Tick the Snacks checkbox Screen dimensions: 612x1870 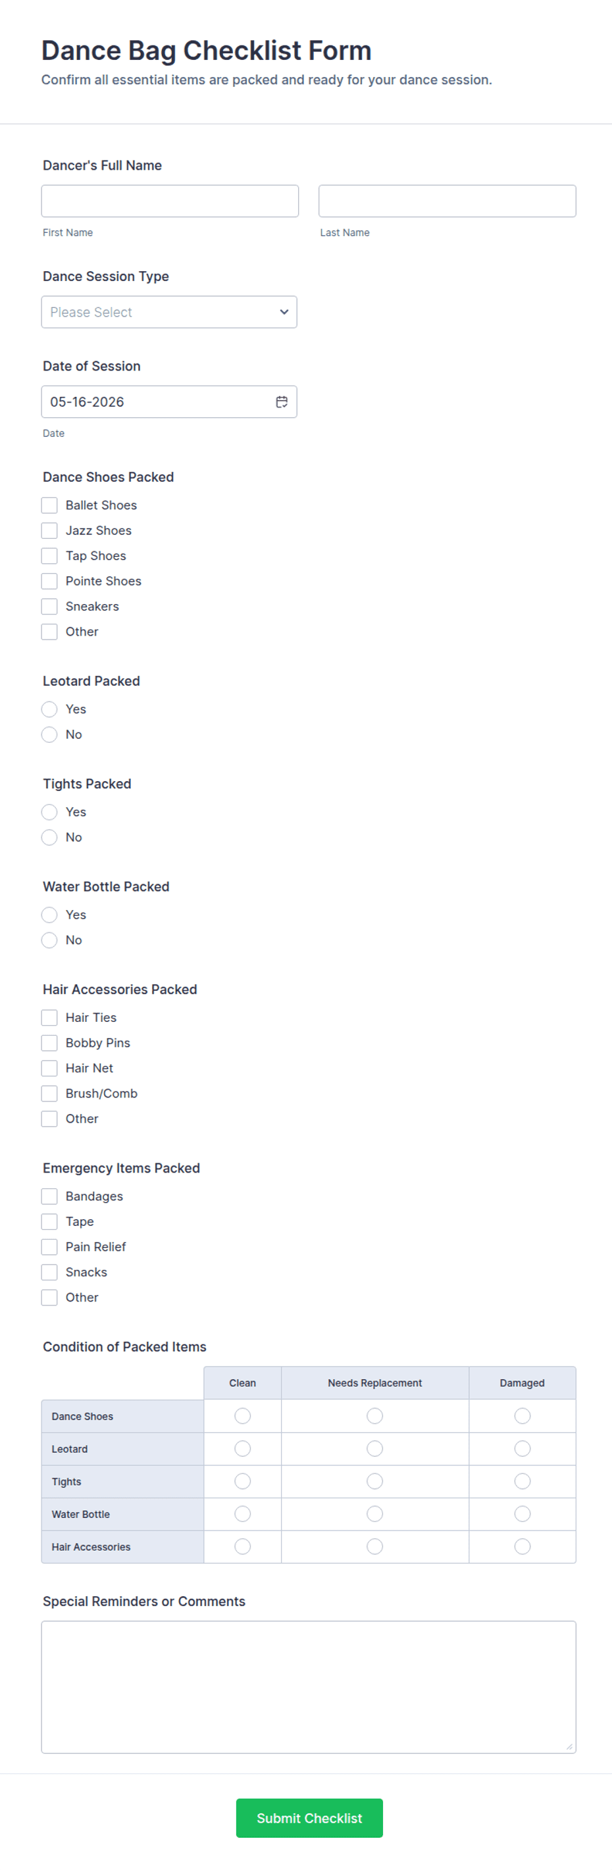(x=49, y=1272)
